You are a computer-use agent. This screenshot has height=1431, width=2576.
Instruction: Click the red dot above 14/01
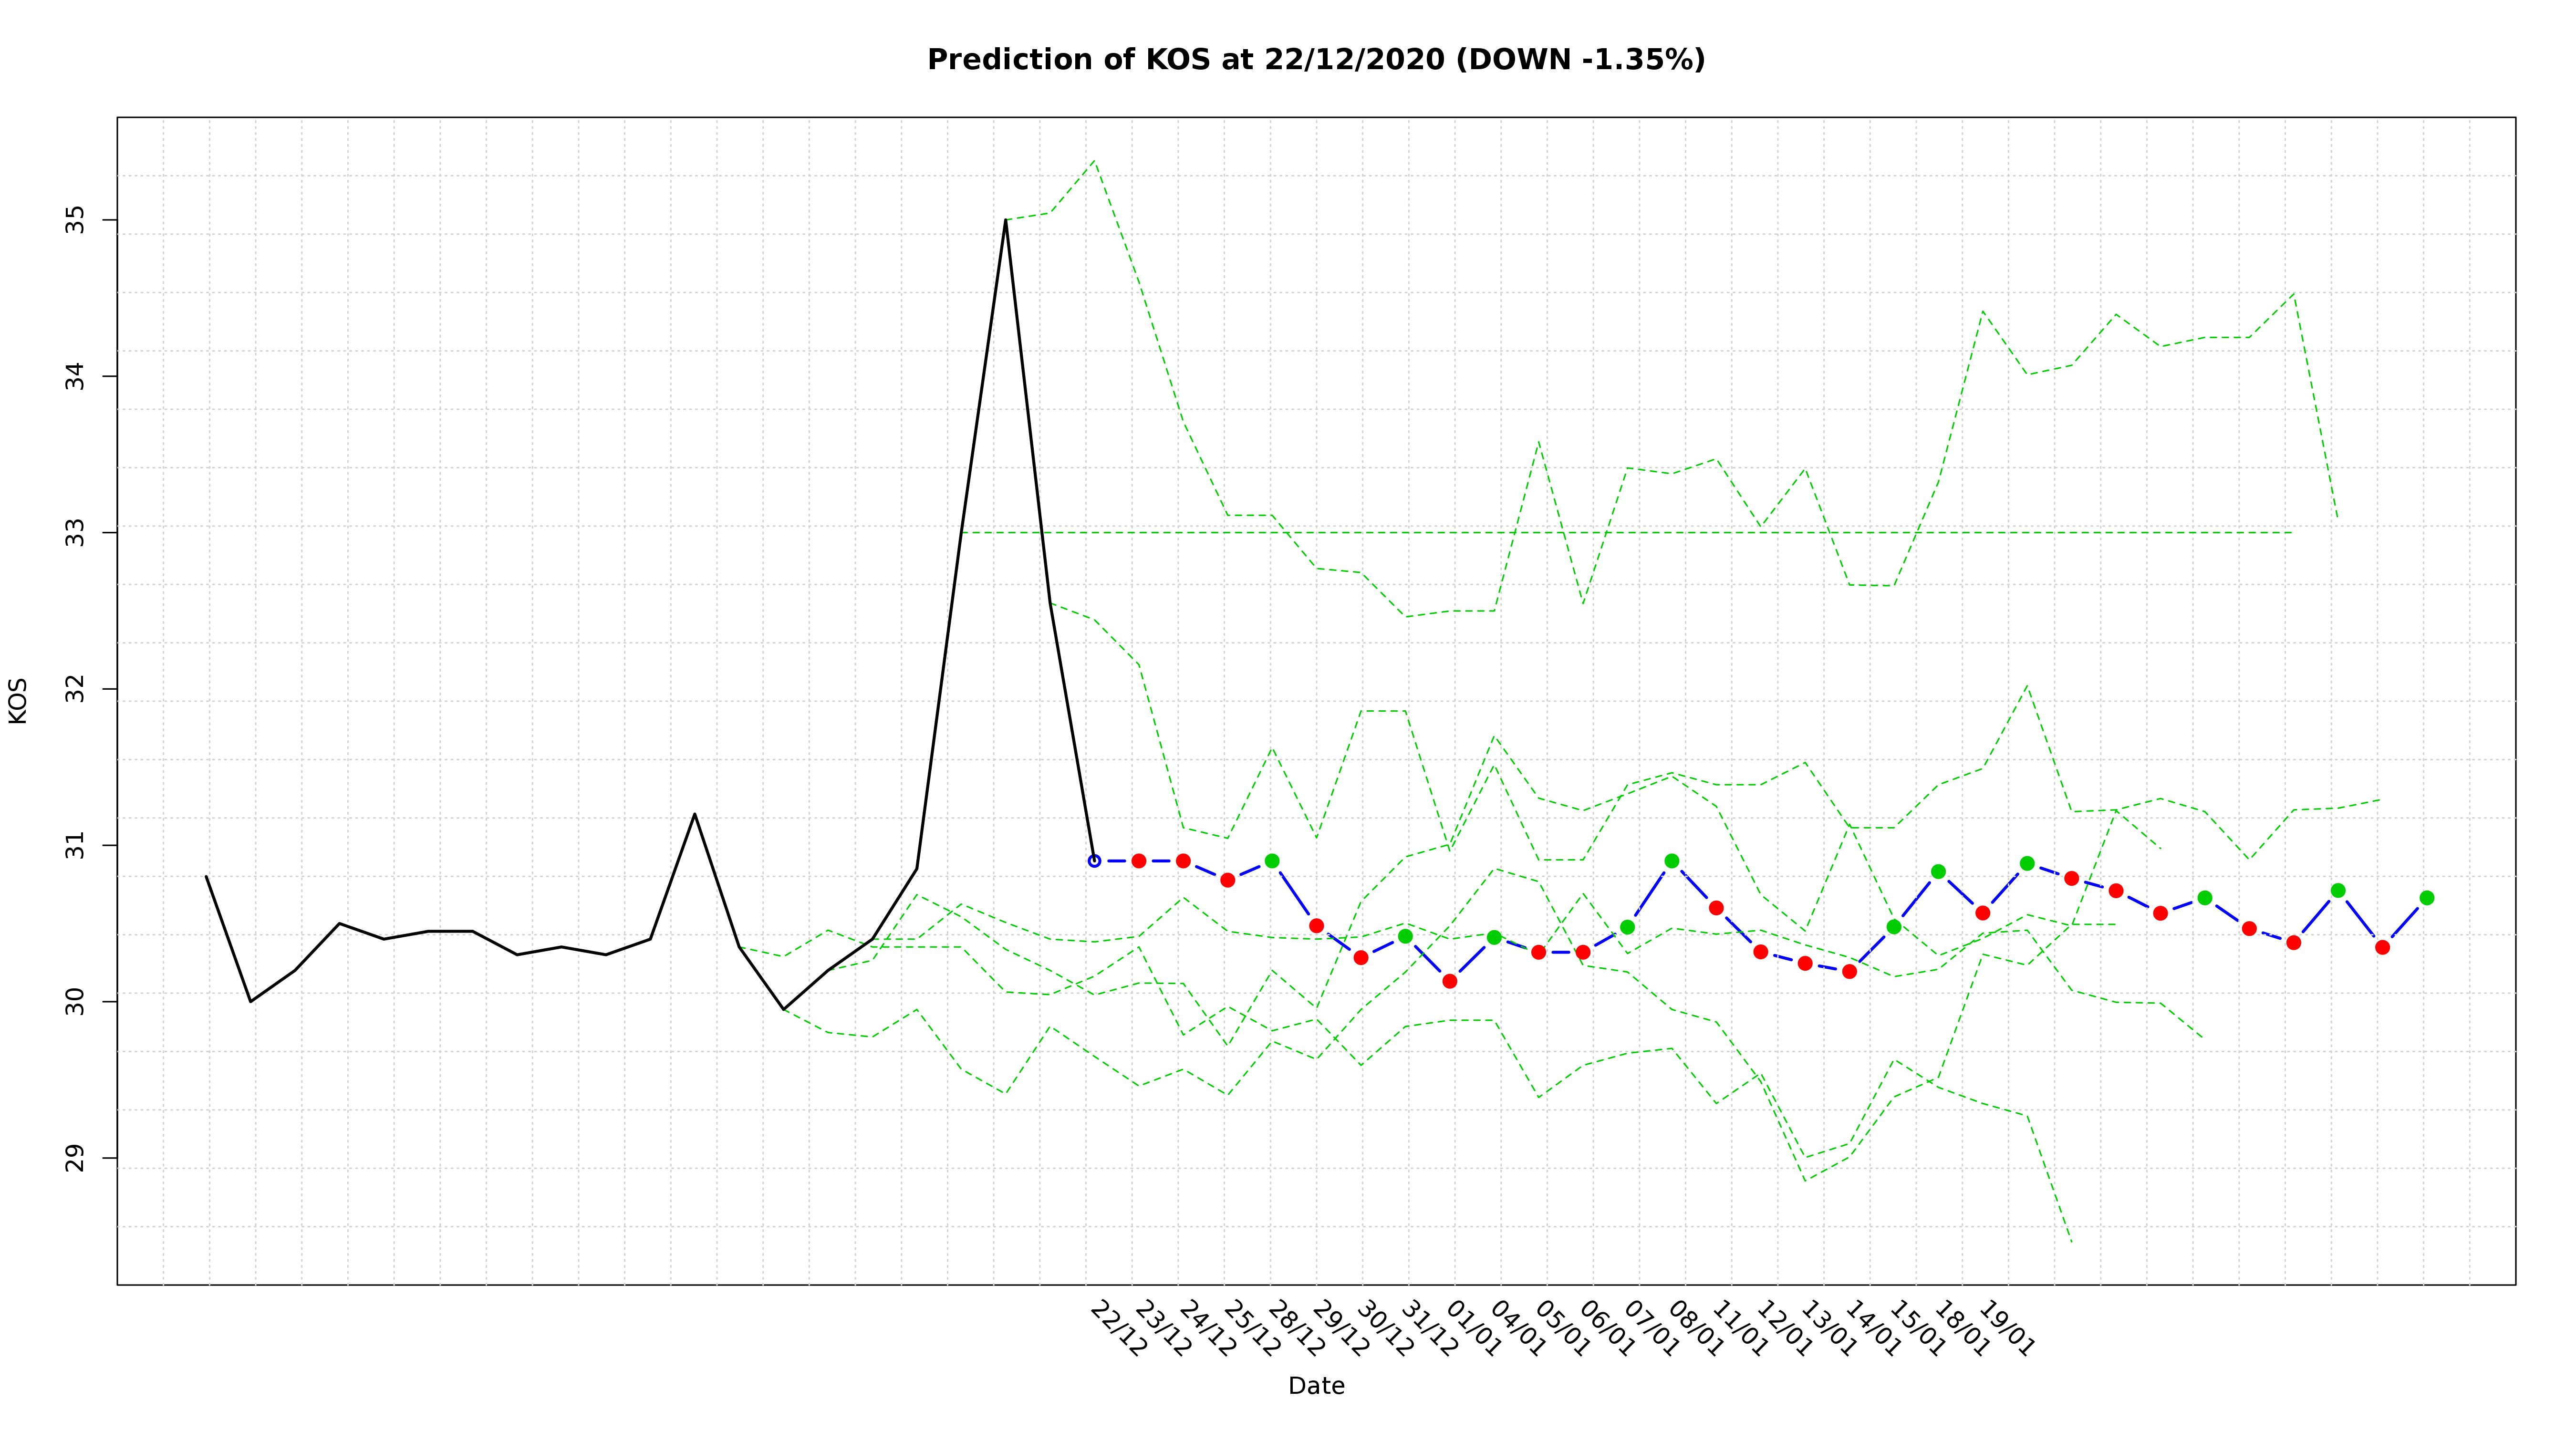click(x=1849, y=971)
